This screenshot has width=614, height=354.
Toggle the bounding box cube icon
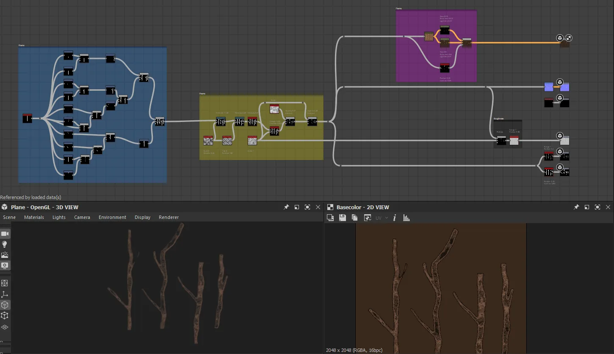5,315
